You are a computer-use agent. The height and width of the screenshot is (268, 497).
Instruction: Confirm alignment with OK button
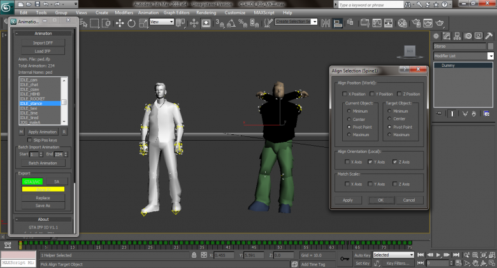pos(381,200)
